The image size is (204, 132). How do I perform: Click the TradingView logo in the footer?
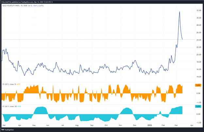8,130
